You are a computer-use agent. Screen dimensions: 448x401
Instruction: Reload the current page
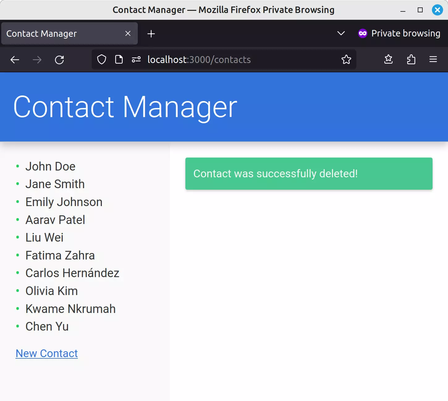pyautogui.click(x=59, y=60)
